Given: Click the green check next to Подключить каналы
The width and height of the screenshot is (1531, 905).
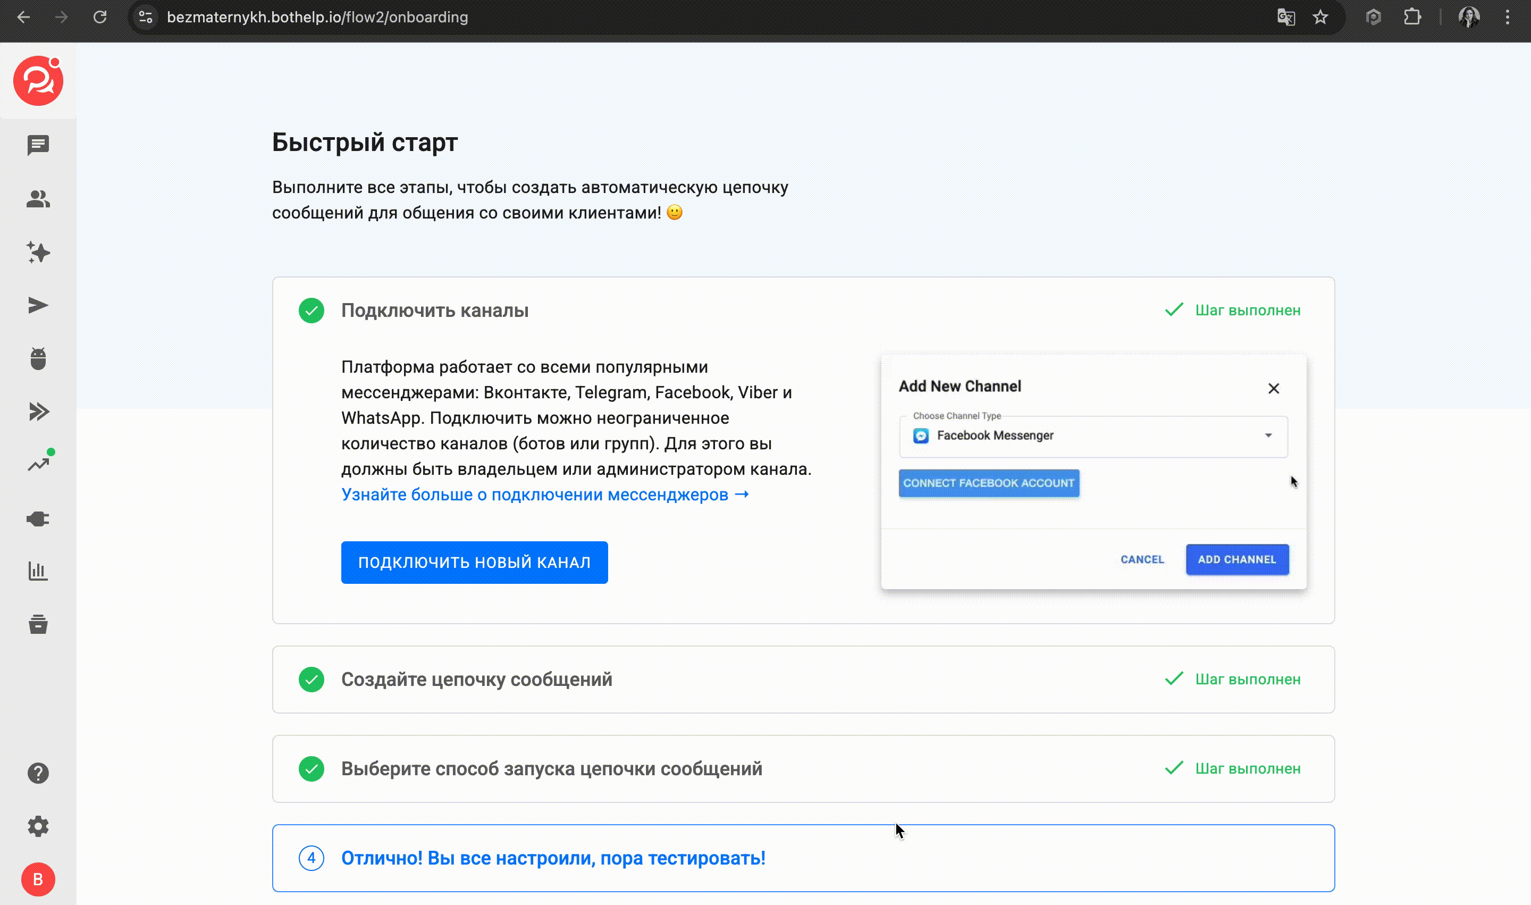Looking at the screenshot, I should point(311,311).
